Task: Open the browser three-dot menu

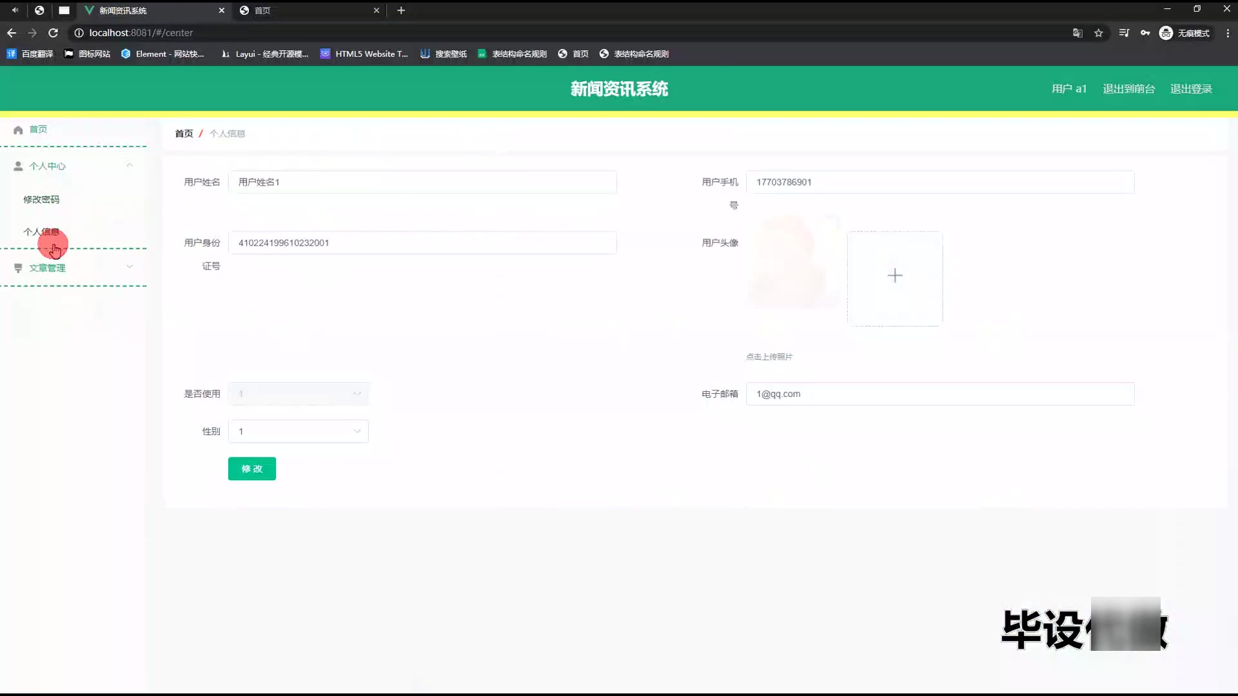Action: click(1228, 33)
